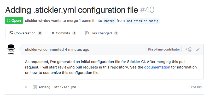Switch to the Commits tab

pos(64,33)
